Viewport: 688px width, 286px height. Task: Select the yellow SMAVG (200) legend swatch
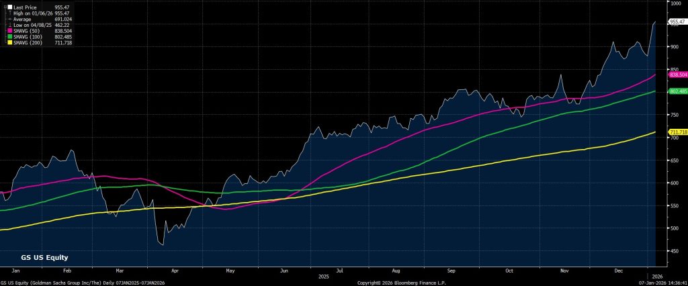[x=9, y=42]
